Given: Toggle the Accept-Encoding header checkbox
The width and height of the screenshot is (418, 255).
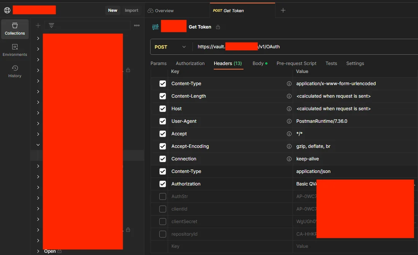Looking at the screenshot, I should click(x=163, y=146).
